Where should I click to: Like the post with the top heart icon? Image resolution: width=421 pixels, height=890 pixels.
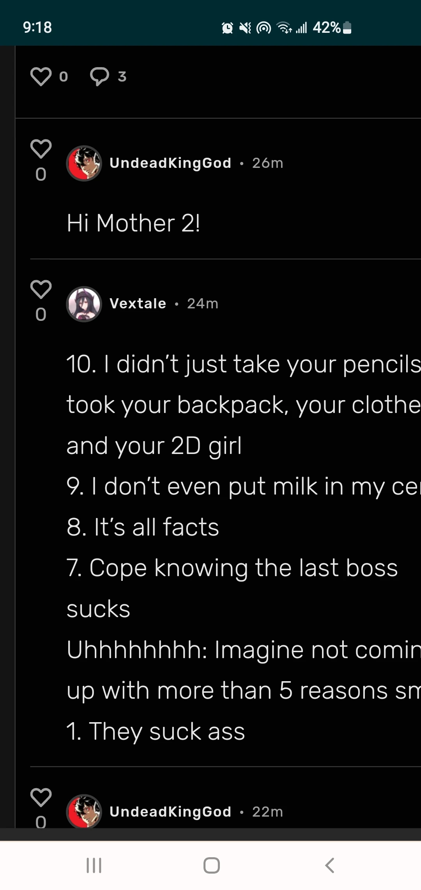(x=41, y=77)
